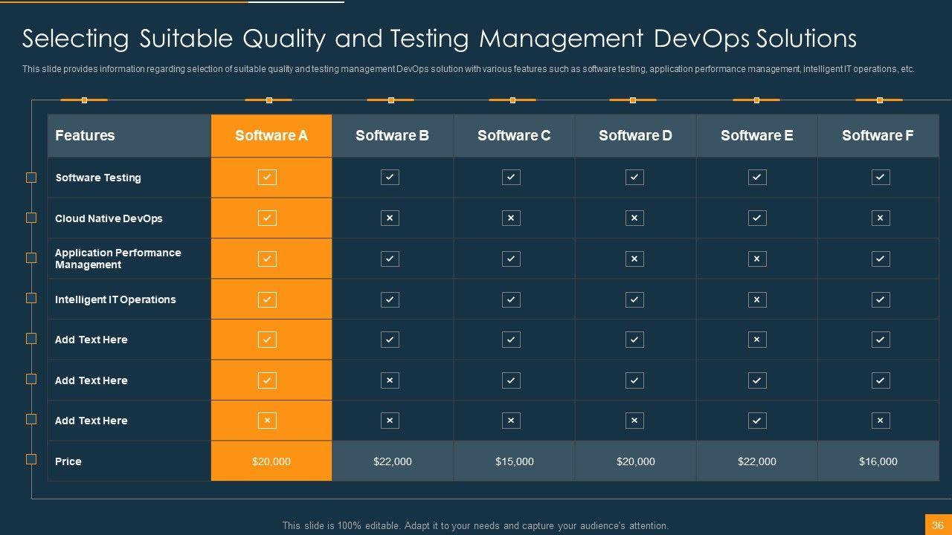
Task: Toggle square bullet beside Price row
Action: [x=31, y=459]
